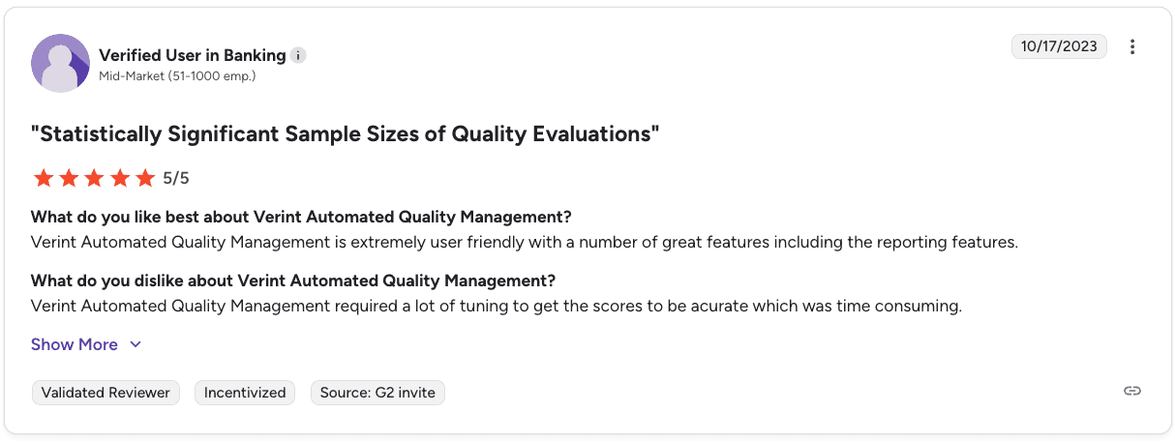This screenshot has width=1175, height=442.
Task: Select the Incentivized badge
Action: 245,393
